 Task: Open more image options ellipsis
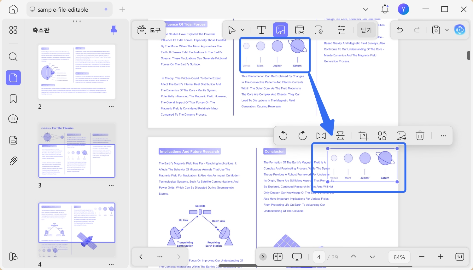(x=443, y=136)
